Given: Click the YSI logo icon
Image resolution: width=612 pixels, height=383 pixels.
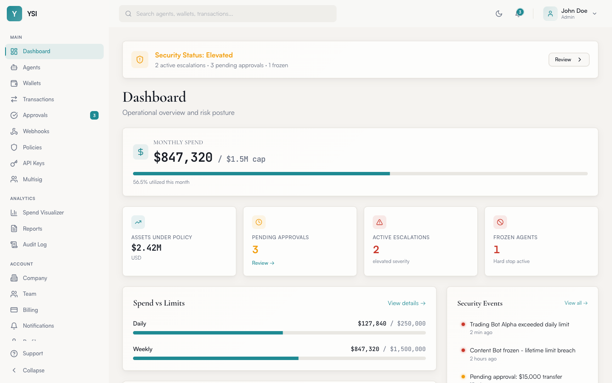Looking at the screenshot, I should tap(14, 14).
